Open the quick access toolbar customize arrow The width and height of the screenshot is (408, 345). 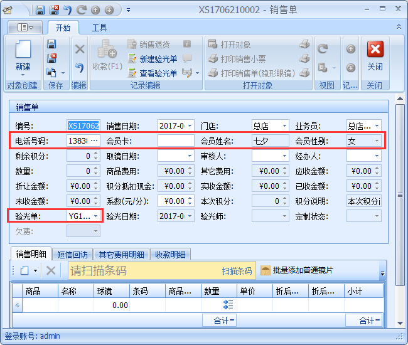point(128,10)
